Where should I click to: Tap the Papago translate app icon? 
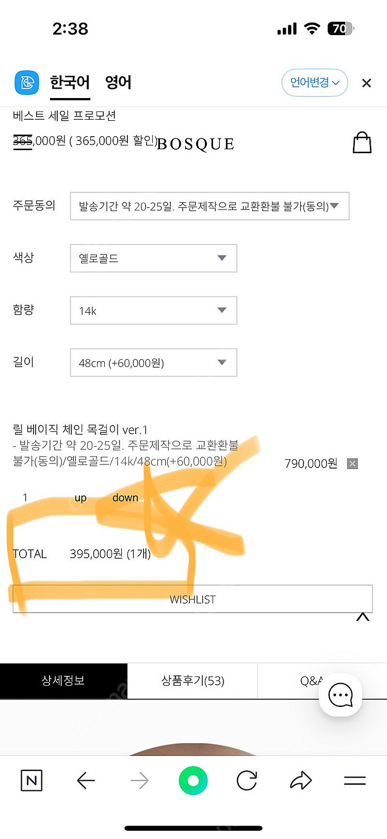pos(27,83)
